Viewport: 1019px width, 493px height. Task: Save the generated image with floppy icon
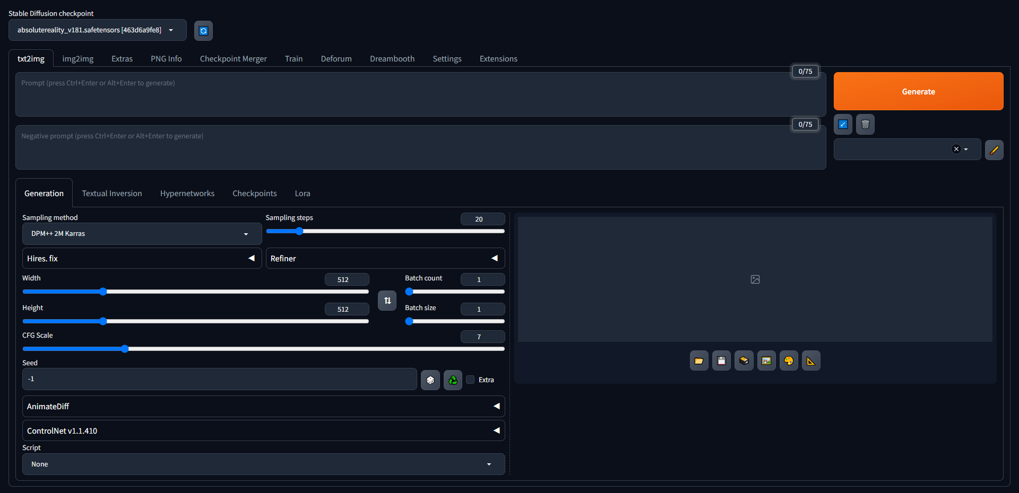coord(721,360)
